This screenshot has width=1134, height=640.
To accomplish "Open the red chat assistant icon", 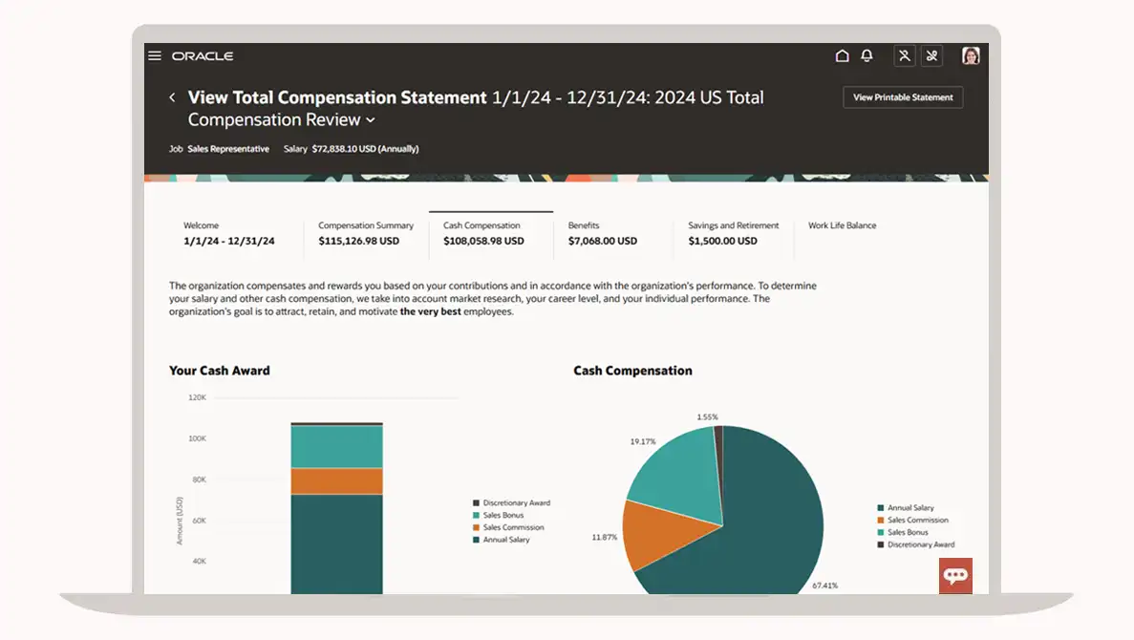I will [955, 575].
